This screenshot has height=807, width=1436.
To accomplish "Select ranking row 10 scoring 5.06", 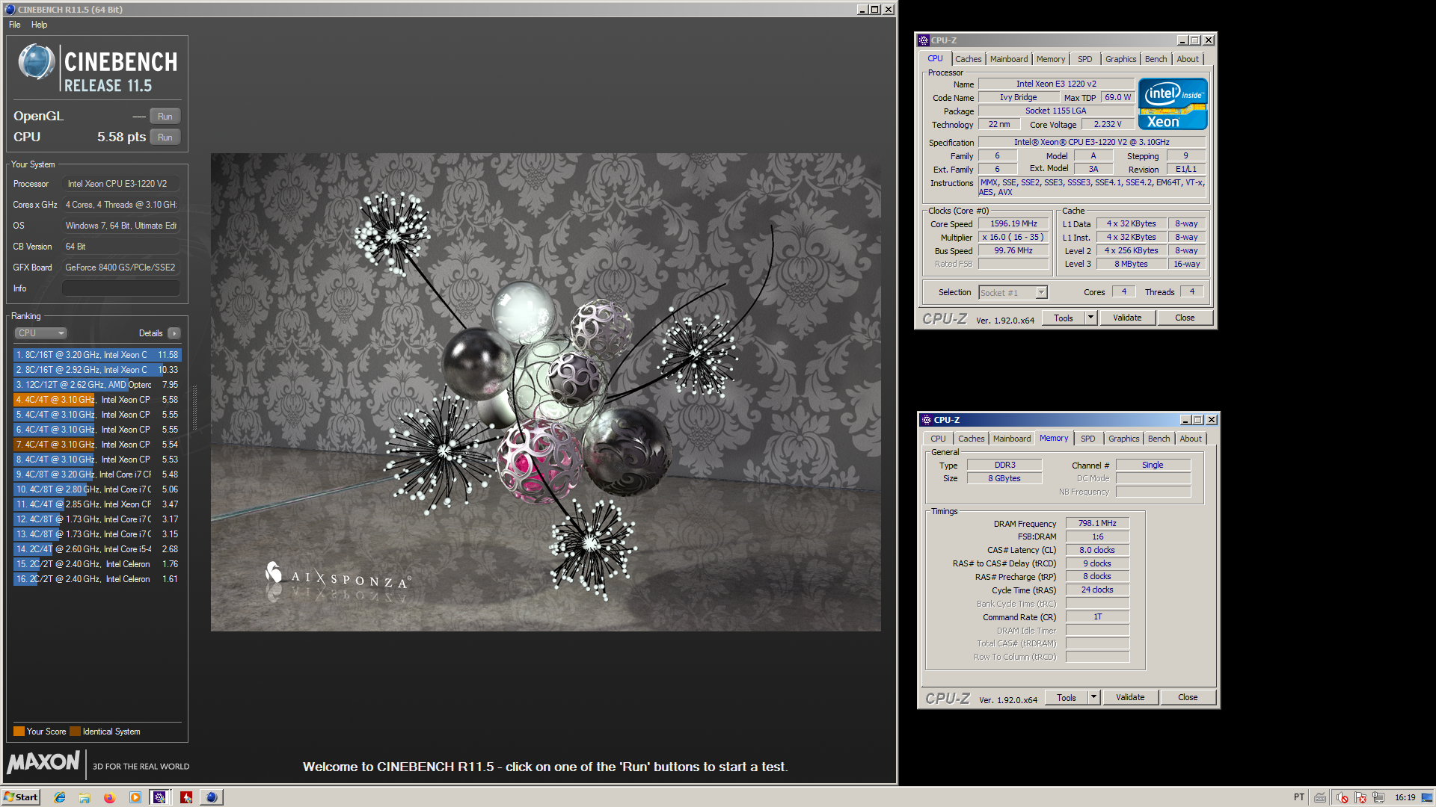I will pos(97,489).
